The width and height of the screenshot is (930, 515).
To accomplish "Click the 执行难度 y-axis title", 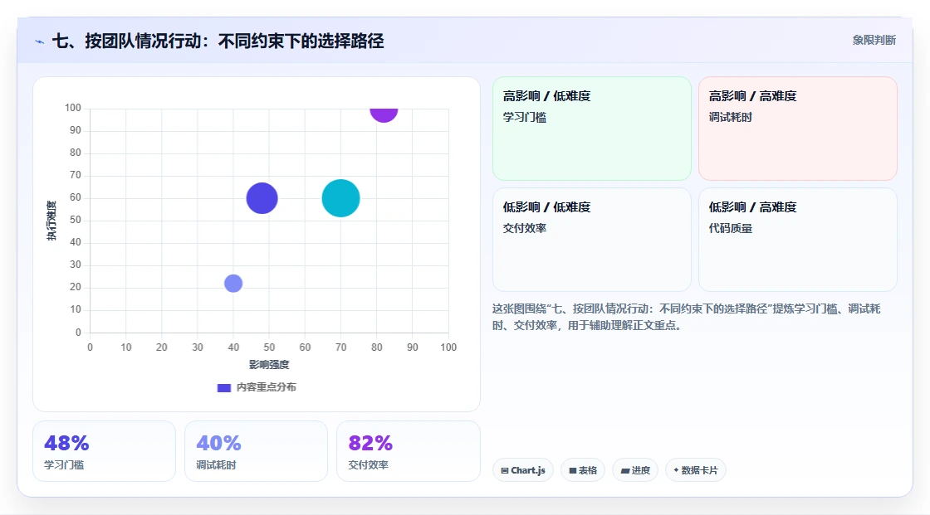I will point(51,221).
